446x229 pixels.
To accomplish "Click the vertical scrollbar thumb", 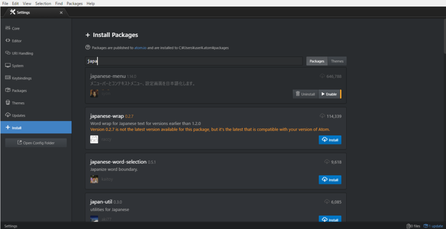I will tap(444, 36).
